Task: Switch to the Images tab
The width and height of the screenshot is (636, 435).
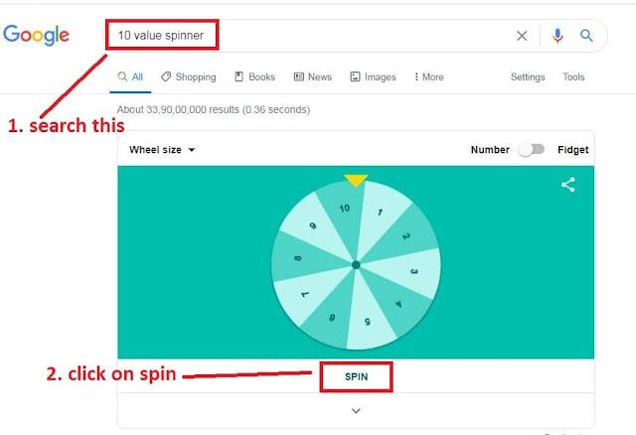Action: (373, 77)
